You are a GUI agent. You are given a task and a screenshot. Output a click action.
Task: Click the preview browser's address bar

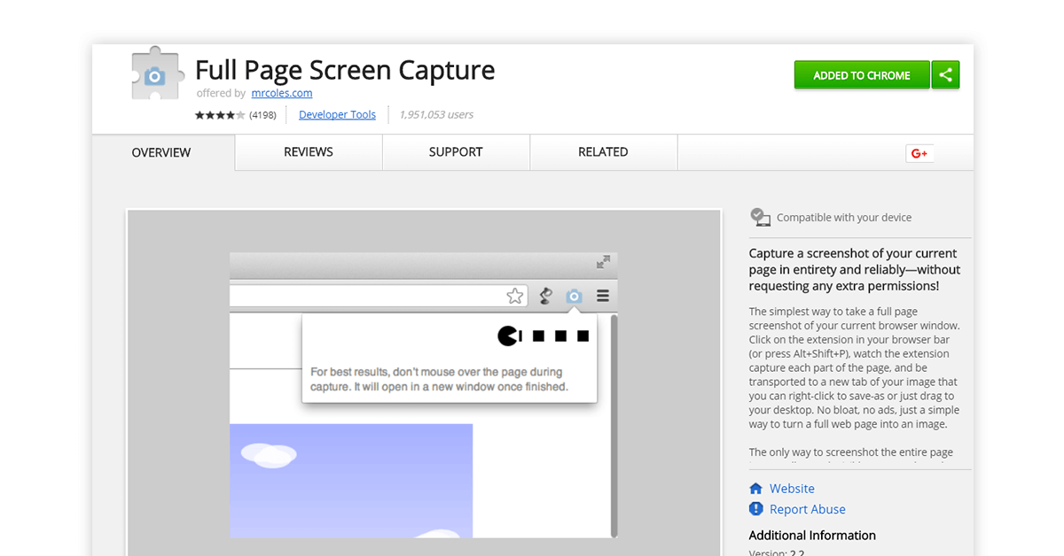pos(379,296)
